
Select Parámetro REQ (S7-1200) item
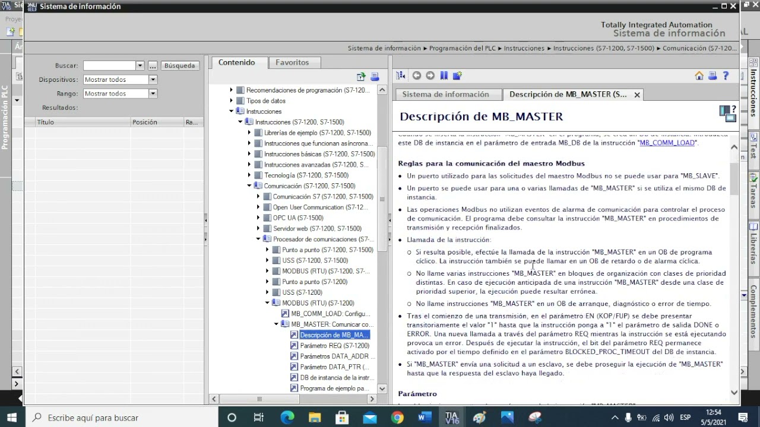tap(334, 346)
